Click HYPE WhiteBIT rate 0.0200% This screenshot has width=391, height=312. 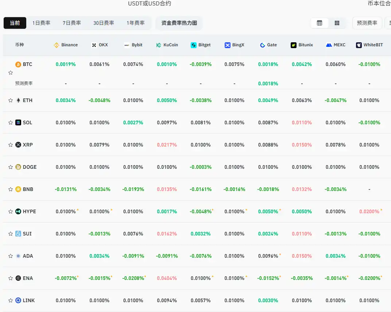pyautogui.click(x=369, y=211)
